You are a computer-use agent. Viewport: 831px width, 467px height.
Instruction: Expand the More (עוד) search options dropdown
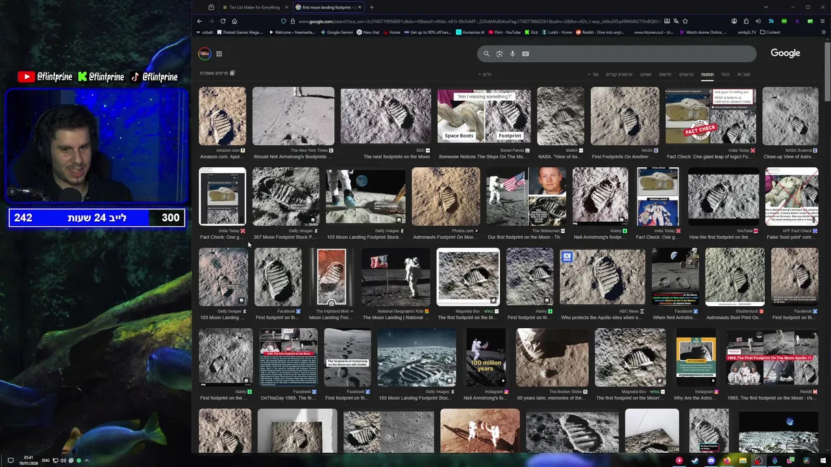(595, 75)
